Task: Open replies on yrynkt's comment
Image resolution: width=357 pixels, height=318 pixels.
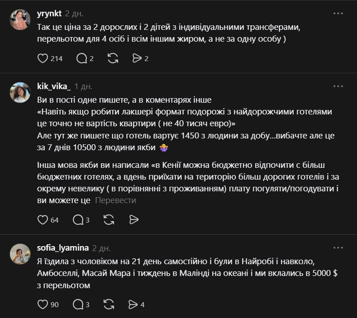Action: pos(82,58)
